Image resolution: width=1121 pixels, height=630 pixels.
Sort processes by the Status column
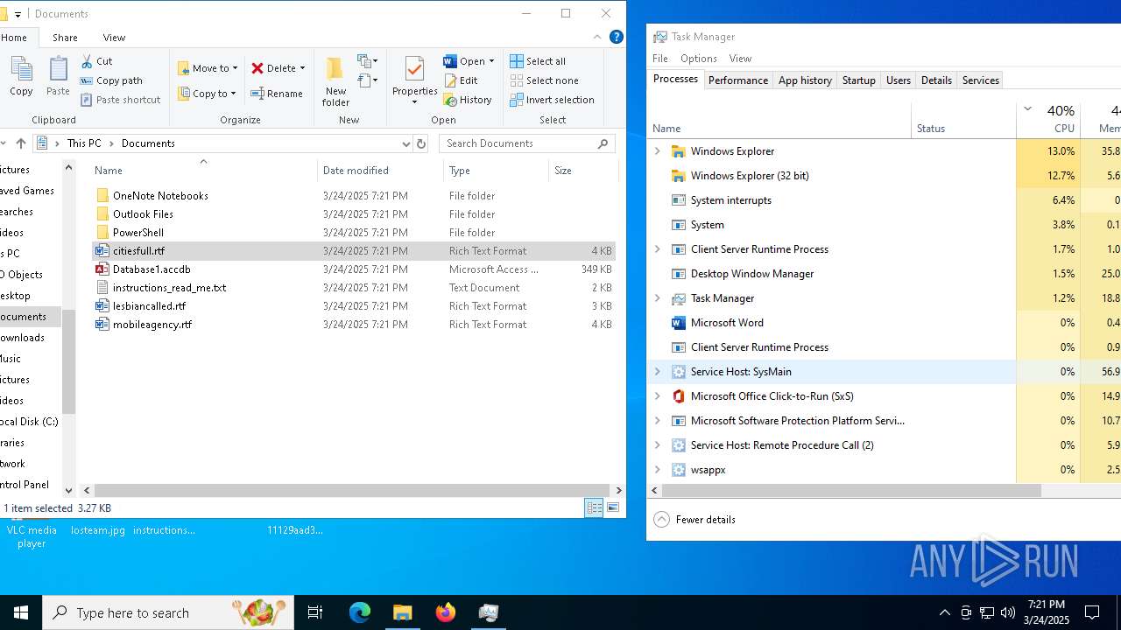pyautogui.click(x=963, y=120)
